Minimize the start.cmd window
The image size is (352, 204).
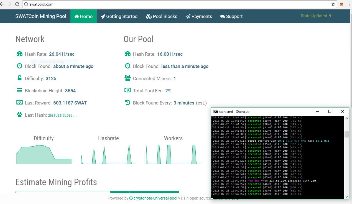317,111
